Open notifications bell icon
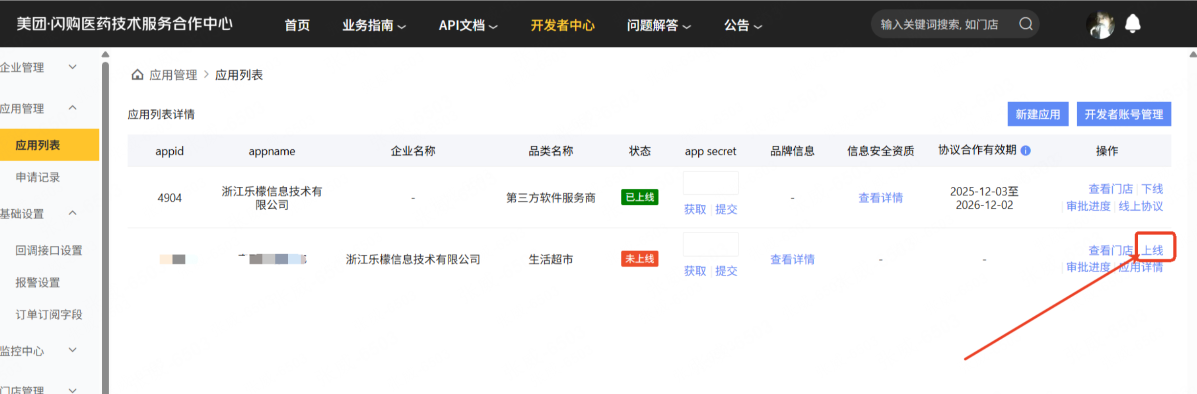Image resolution: width=1197 pixels, height=394 pixels. click(x=1132, y=23)
